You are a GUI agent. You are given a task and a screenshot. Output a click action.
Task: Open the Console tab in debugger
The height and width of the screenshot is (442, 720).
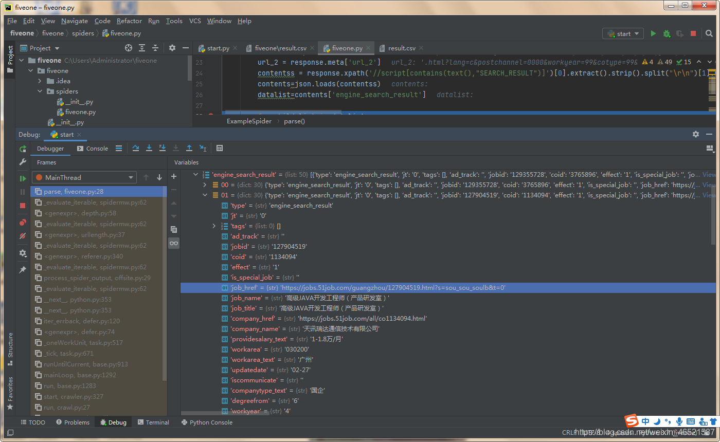pyautogui.click(x=93, y=149)
